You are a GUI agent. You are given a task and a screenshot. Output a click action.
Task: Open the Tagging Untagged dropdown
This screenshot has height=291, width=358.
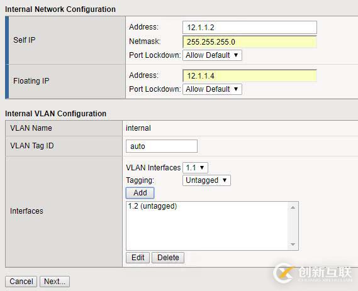tap(206, 180)
